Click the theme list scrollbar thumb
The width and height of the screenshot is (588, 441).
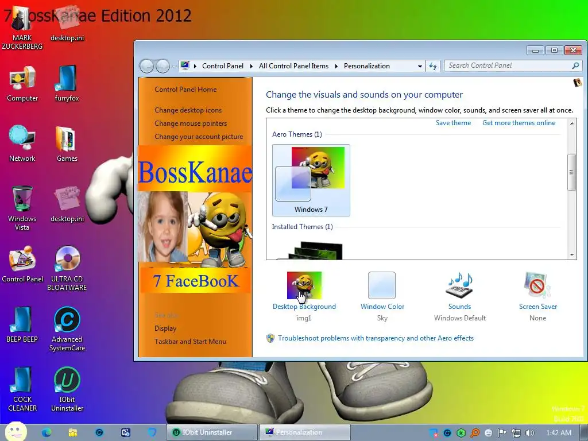[x=571, y=172]
